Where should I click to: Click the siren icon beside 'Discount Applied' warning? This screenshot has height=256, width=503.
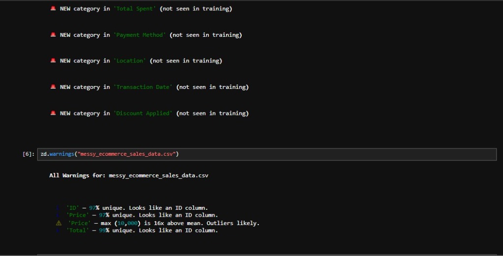53,113
